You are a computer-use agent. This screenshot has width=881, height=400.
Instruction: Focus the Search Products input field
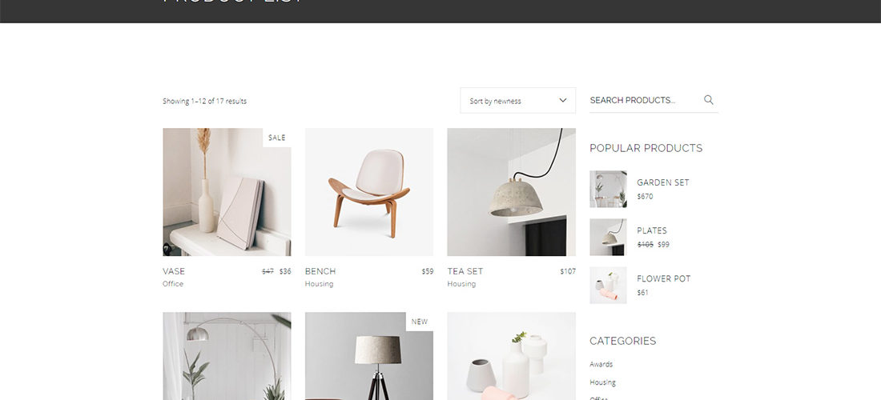645,100
